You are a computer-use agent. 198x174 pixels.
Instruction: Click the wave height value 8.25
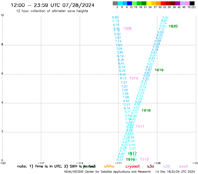click(122, 71)
